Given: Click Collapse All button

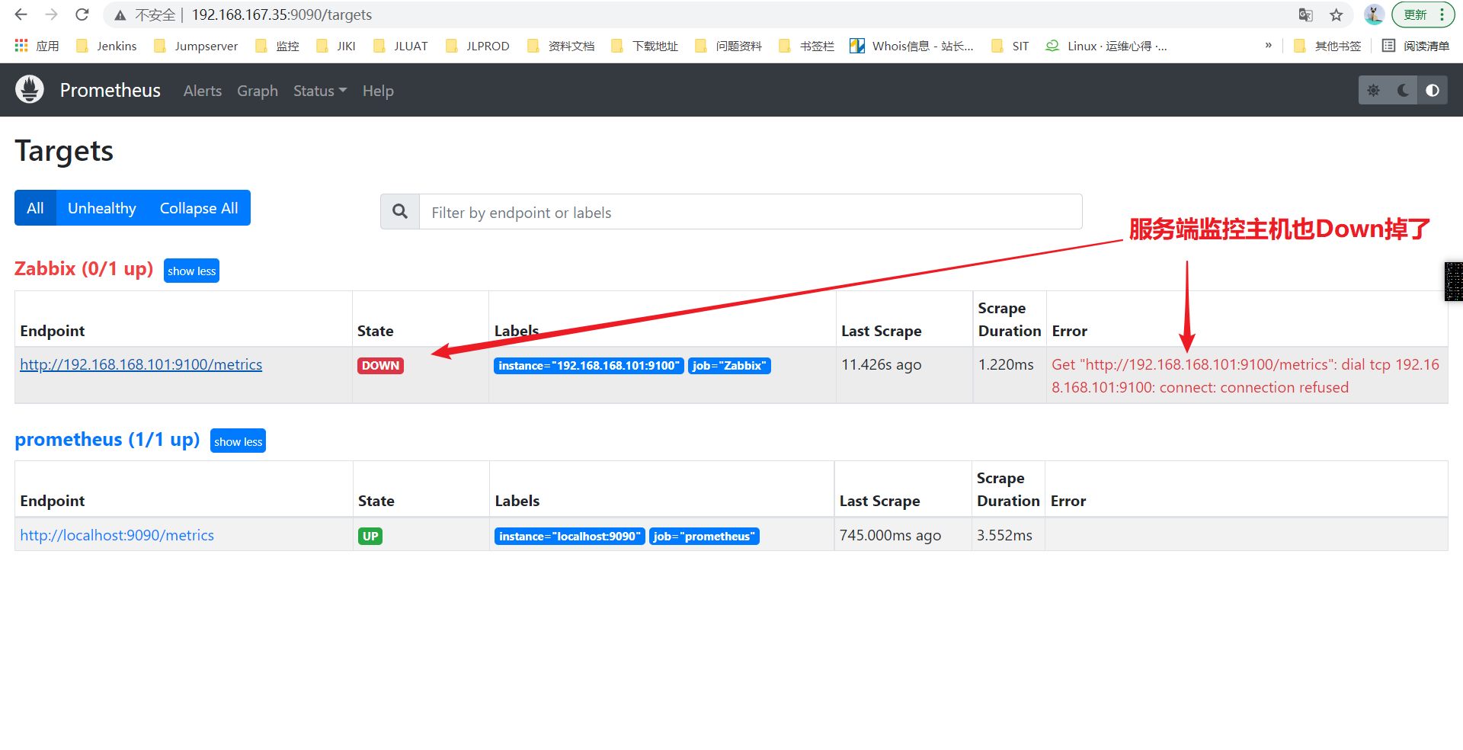Looking at the screenshot, I should pyautogui.click(x=199, y=208).
